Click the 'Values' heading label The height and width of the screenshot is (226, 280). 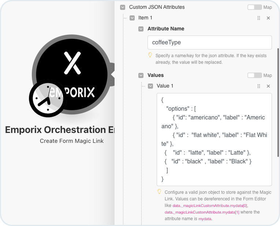156,75
